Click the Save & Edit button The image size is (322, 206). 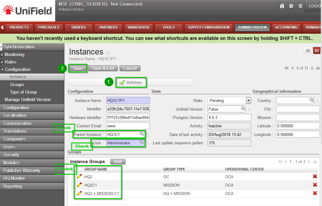(103, 68)
